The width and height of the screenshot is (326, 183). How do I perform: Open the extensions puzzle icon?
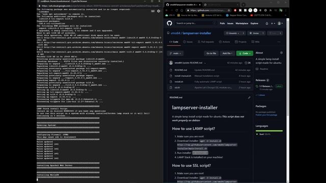[270, 10]
